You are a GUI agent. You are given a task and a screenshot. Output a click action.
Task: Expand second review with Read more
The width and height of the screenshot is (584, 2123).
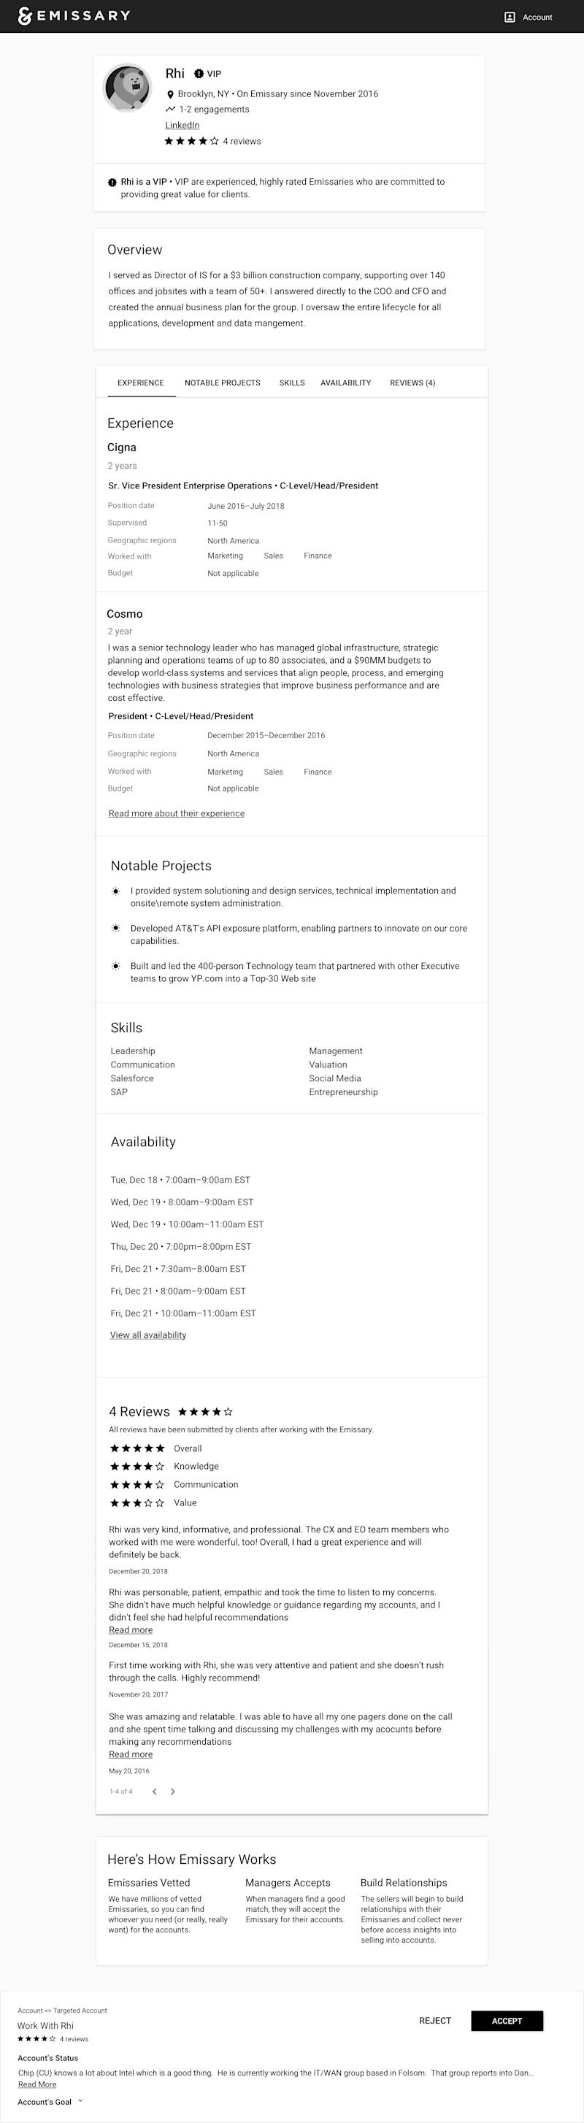(130, 1629)
